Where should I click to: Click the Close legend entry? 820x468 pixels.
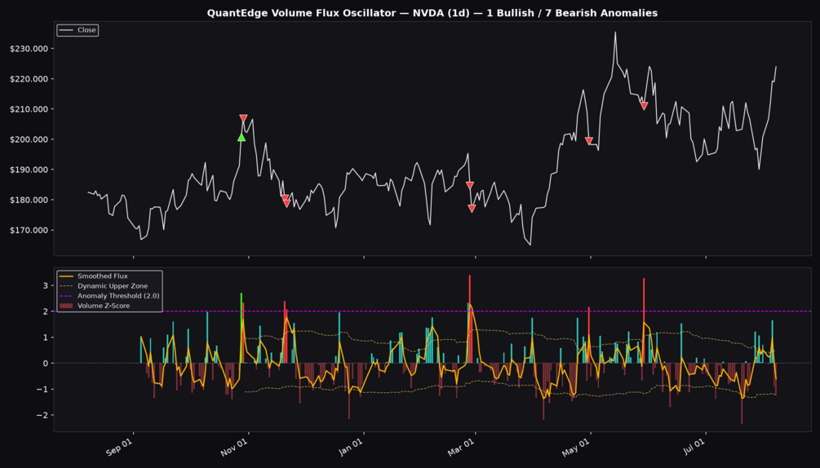point(78,30)
